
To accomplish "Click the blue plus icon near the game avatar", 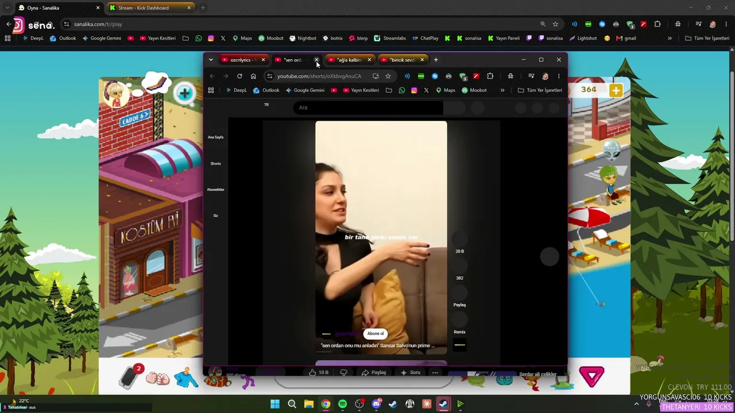I will (x=184, y=93).
